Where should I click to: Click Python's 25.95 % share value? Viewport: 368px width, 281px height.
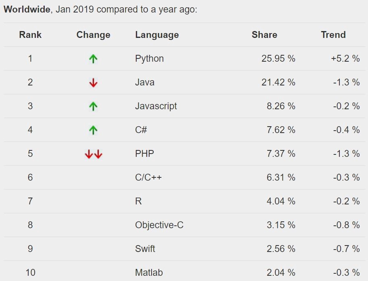pos(278,58)
